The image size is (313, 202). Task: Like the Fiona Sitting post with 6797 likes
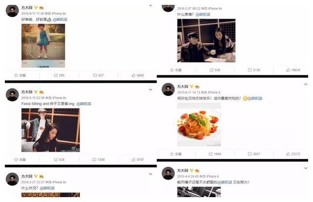[138, 159]
